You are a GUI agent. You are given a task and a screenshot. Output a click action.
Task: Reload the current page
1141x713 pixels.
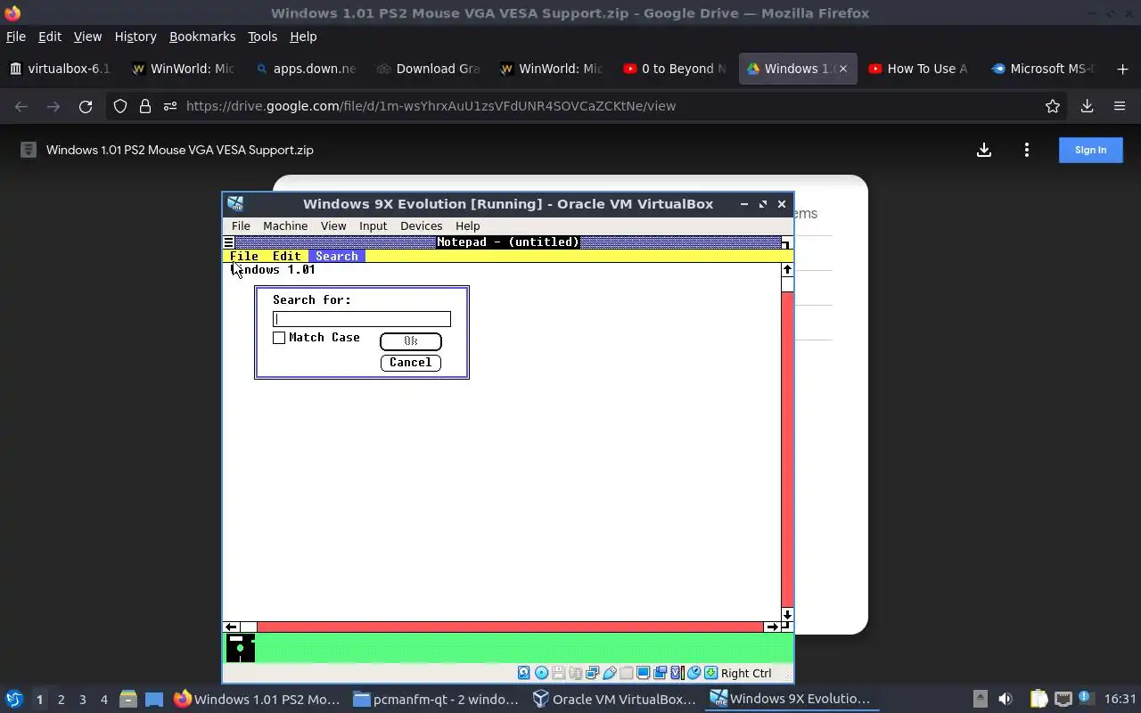click(86, 106)
